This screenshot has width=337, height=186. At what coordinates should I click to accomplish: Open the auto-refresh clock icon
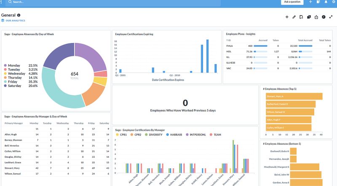click(x=324, y=17)
